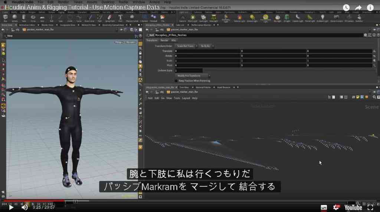Open network editor Add menu
This screenshot has height=212, width=380.
coord(150,98)
